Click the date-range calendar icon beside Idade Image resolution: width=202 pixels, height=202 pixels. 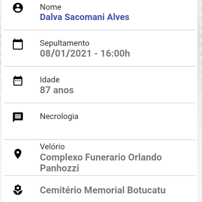pos(18,81)
